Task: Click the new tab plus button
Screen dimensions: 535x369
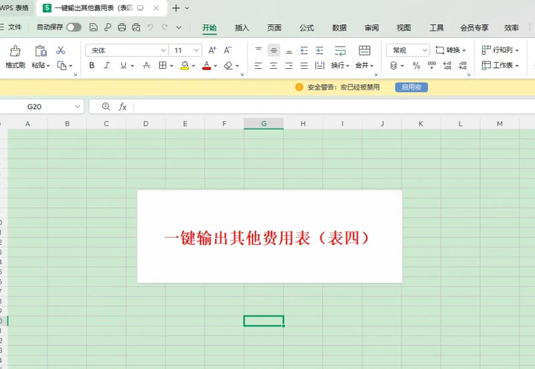Action: (x=176, y=8)
